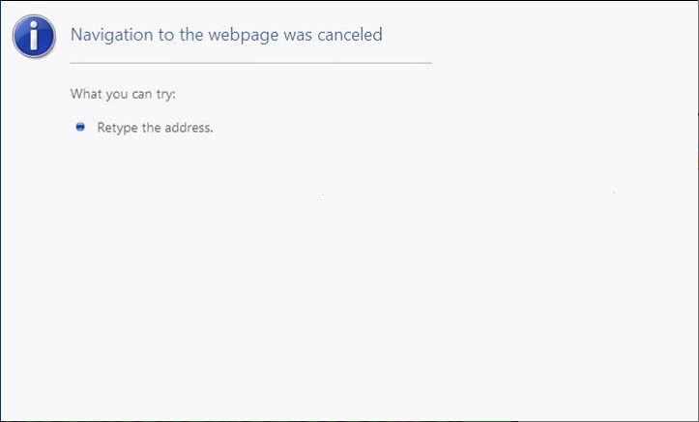
Task: Click the word 'was' in the heading
Action: coord(298,35)
